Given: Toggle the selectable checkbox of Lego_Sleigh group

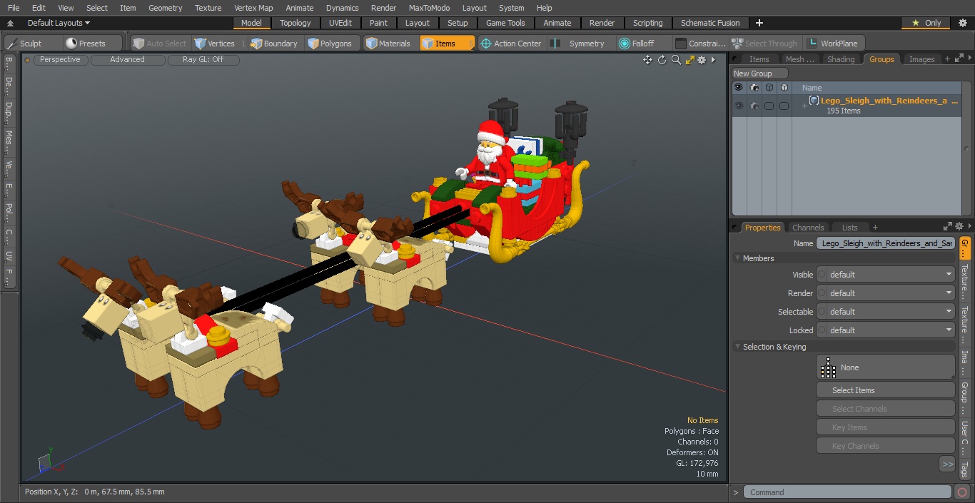Looking at the screenshot, I should pos(769,106).
